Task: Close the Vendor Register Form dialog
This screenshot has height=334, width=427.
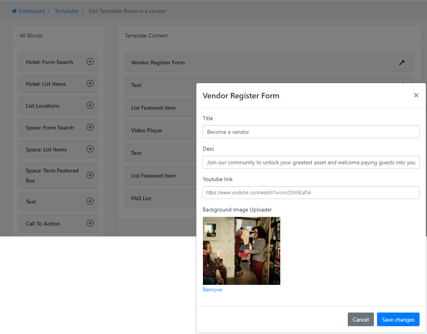Action: coord(416,95)
